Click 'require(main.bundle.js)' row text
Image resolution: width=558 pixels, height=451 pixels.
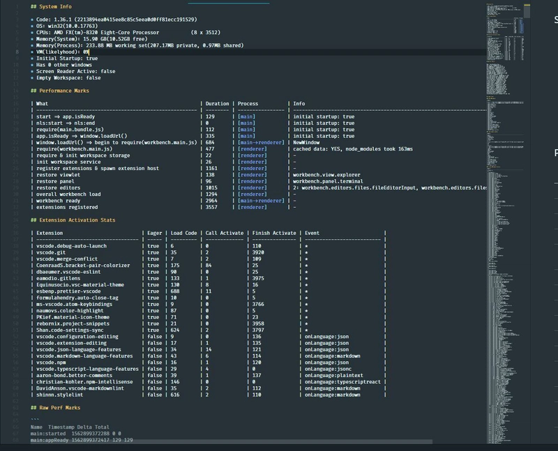pos(70,130)
